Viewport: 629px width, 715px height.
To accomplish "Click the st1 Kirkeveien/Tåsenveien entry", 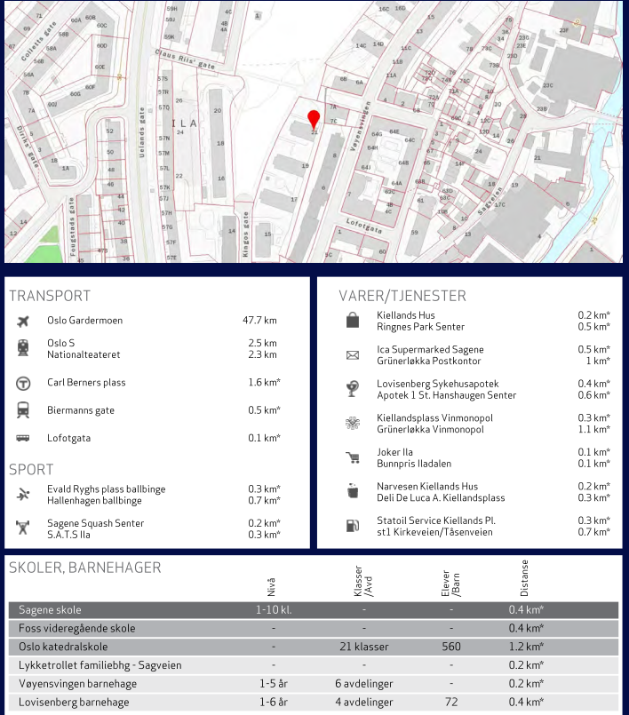I will pyautogui.click(x=434, y=532).
